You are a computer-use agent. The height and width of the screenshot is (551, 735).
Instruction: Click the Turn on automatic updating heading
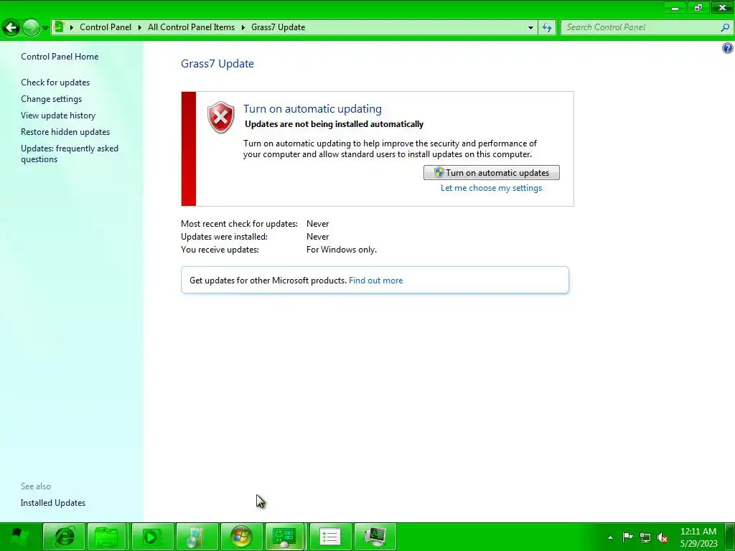pyautogui.click(x=312, y=109)
